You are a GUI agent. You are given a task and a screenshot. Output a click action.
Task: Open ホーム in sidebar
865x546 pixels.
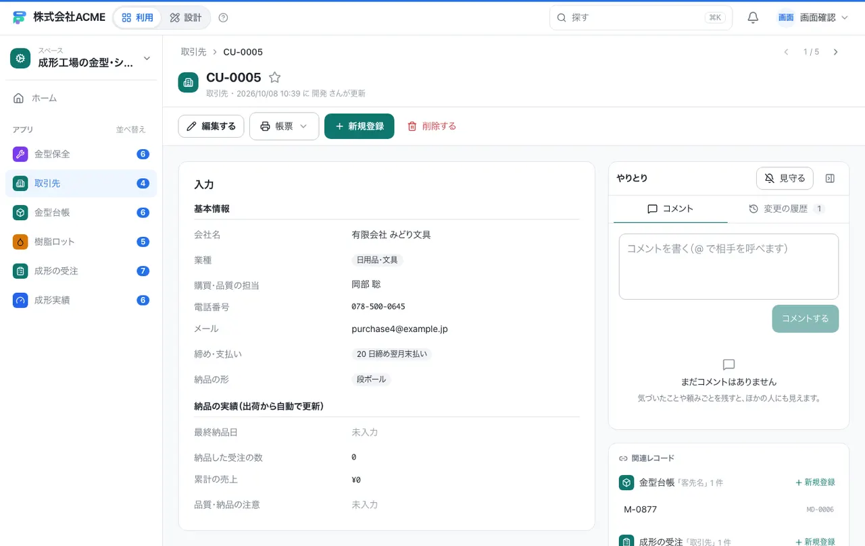point(81,99)
